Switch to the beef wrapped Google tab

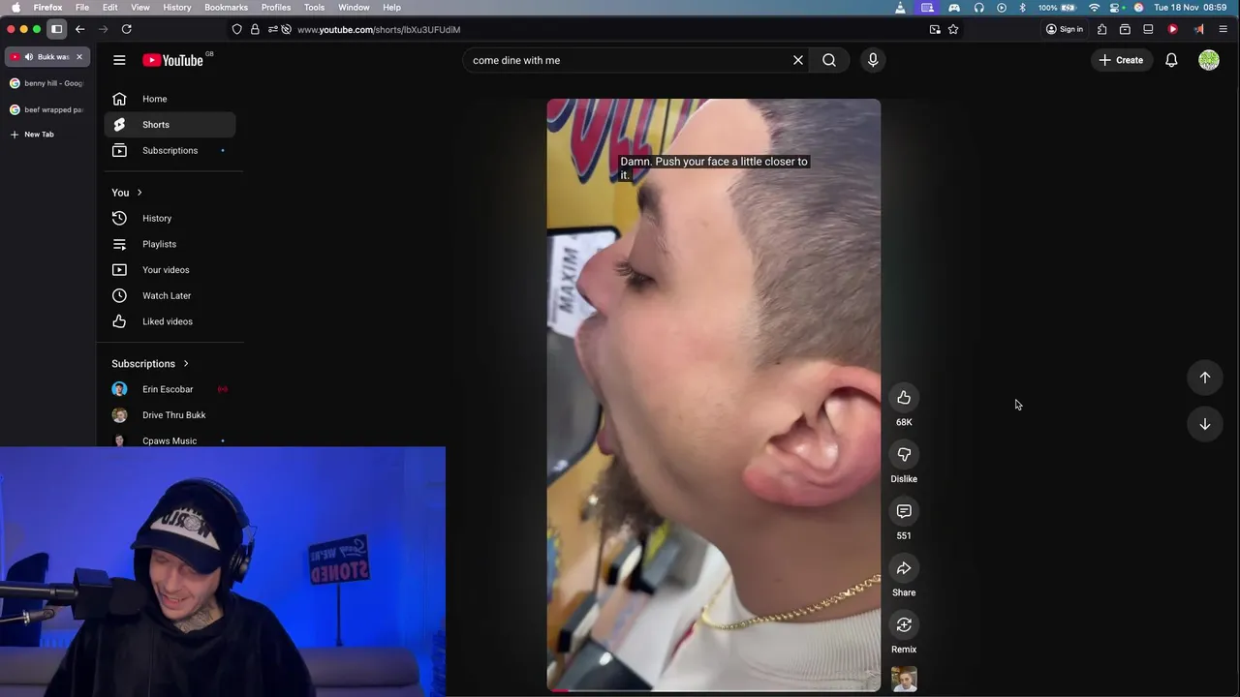click(48, 109)
